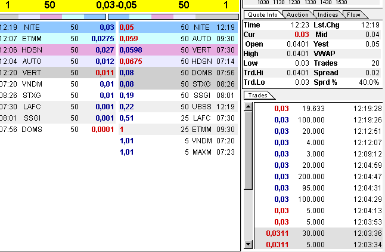Select the Trades tab
385x252 pixels.
click(x=257, y=95)
